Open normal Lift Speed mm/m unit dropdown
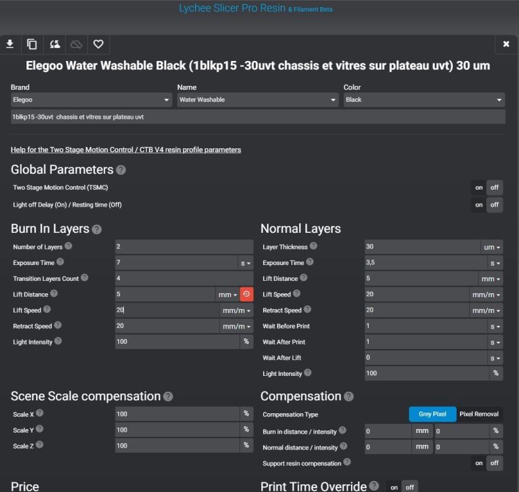The width and height of the screenshot is (519, 492). click(x=486, y=295)
